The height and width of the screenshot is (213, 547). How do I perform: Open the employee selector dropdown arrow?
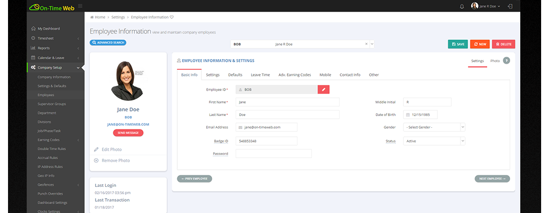372,44
